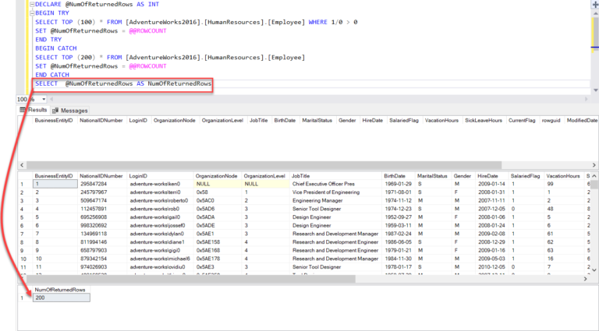Open the 100 % editor zoom dropdown
Viewport: 599px width, 331px height.
tap(44, 99)
